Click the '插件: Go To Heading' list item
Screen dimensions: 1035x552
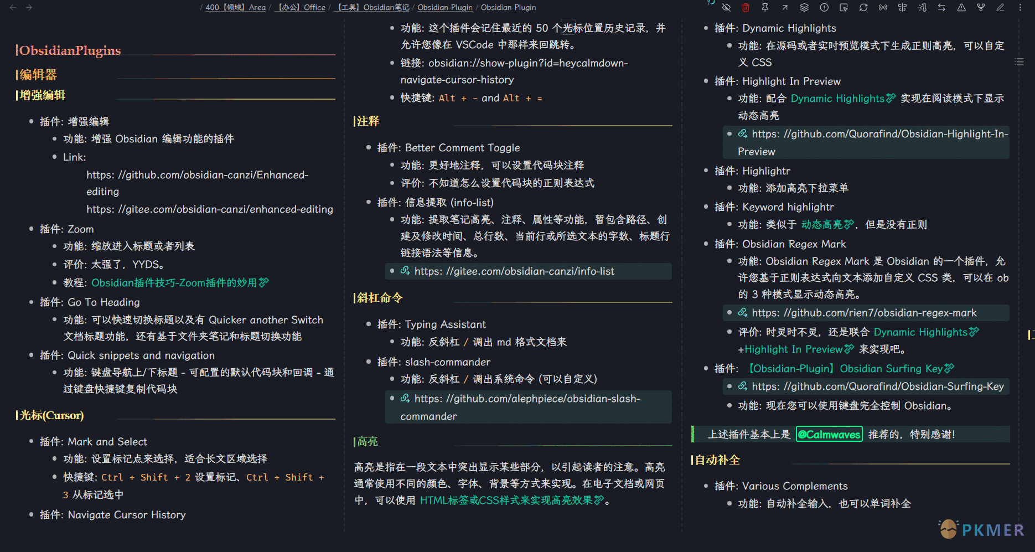click(90, 302)
